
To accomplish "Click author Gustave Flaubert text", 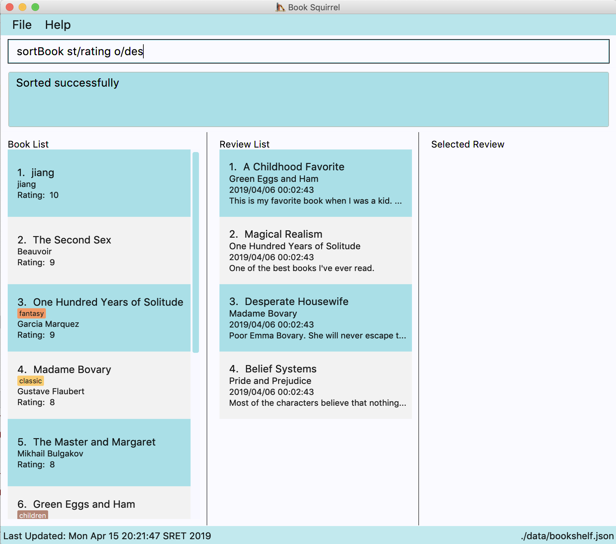I will 51,391.
